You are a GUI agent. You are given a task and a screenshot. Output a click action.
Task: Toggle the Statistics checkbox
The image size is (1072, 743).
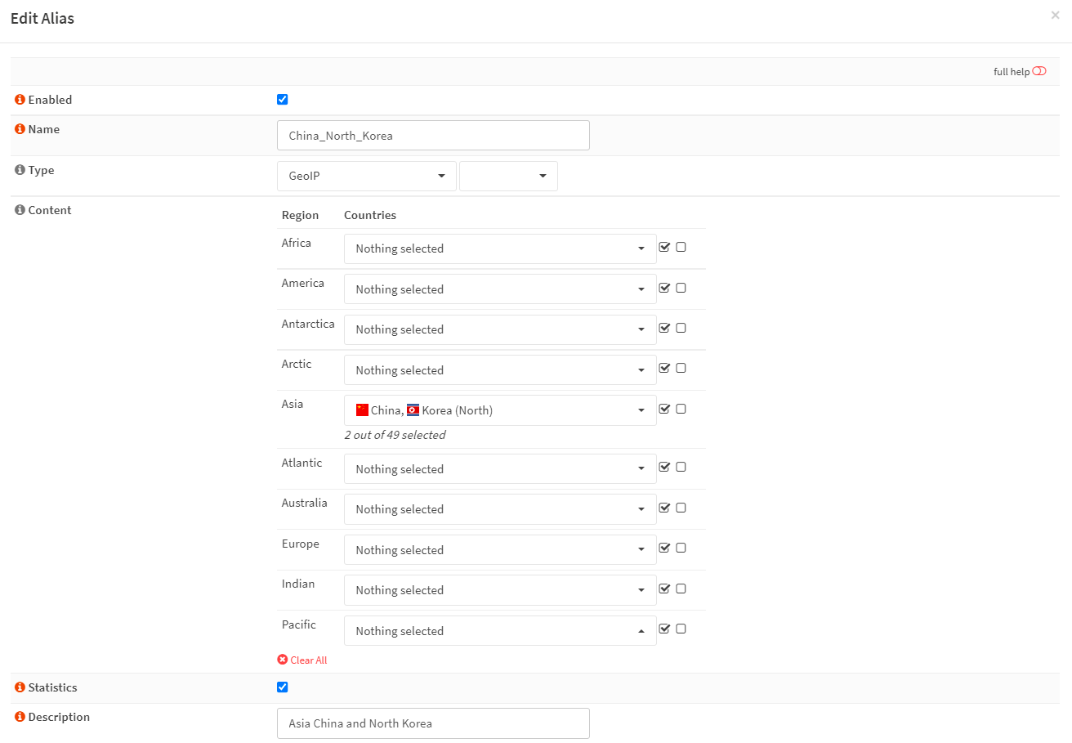click(x=283, y=687)
